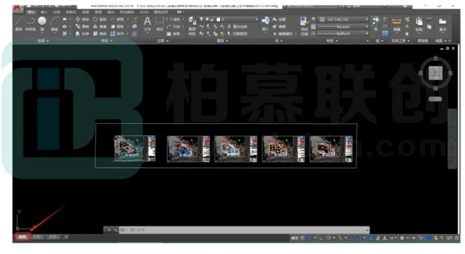
Task: Click the Rotate (旋转) tool
Action: click(x=99, y=19)
